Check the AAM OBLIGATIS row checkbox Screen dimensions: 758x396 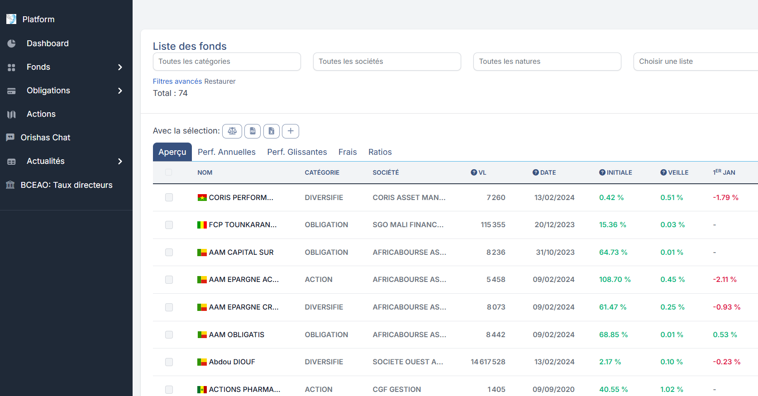[169, 334]
